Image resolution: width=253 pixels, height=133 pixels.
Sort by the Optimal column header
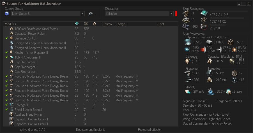tap(107, 24)
